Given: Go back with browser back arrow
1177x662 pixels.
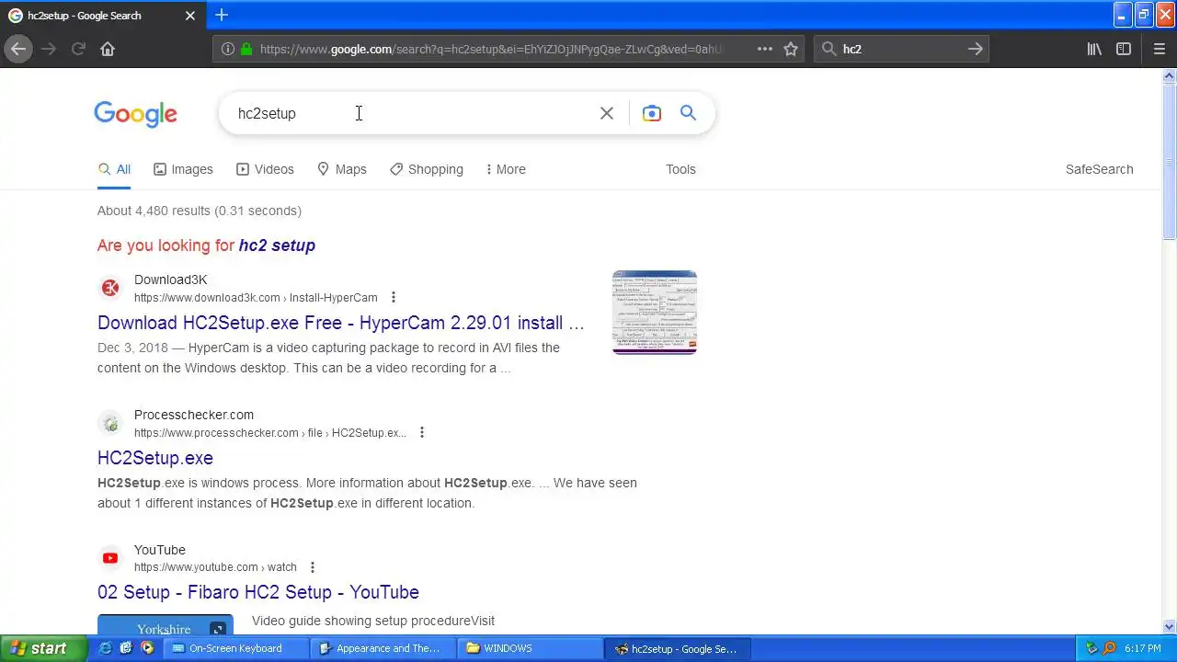Looking at the screenshot, I should pyautogui.click(x=18, y=49).
